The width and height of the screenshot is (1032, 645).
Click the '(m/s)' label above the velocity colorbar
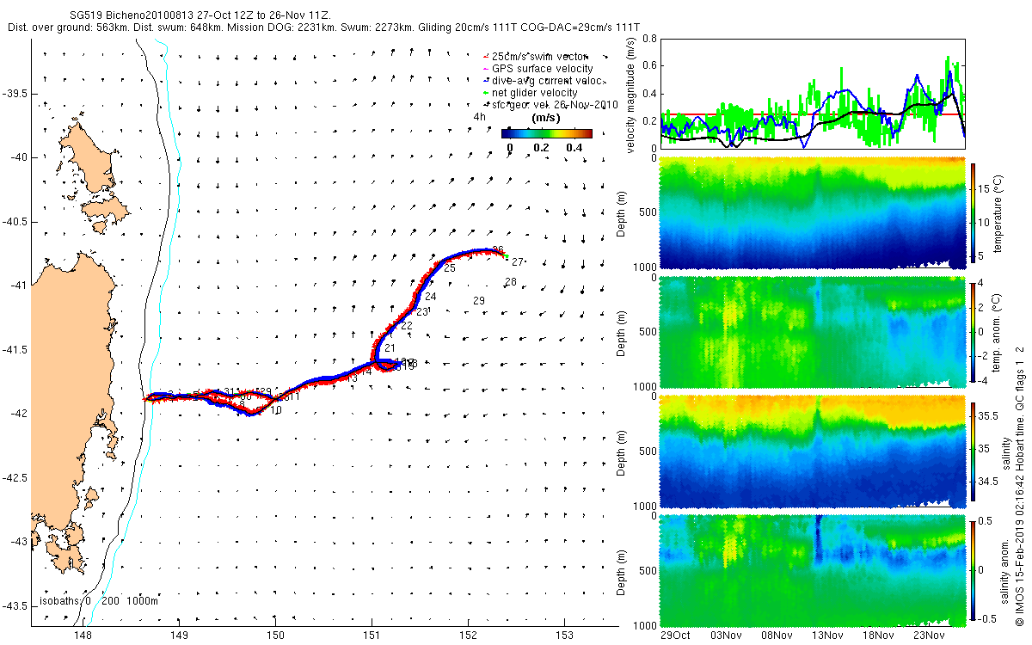coord(547,117)
